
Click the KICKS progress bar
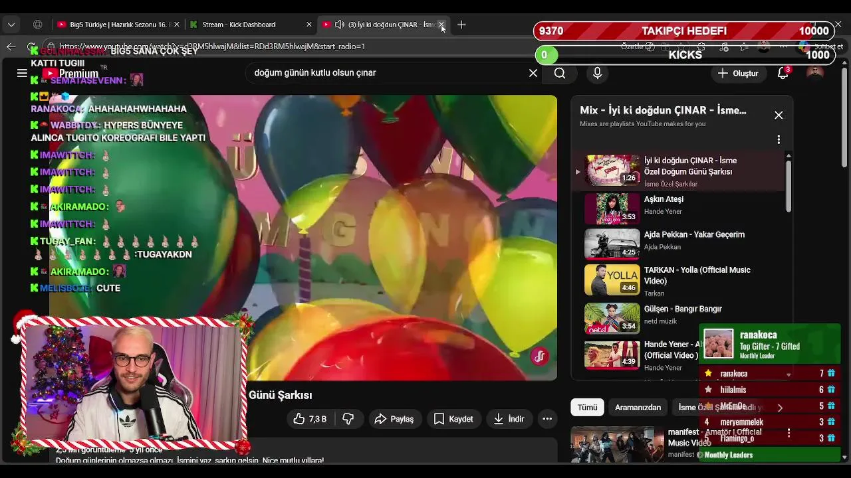click(x=685, y=55)
